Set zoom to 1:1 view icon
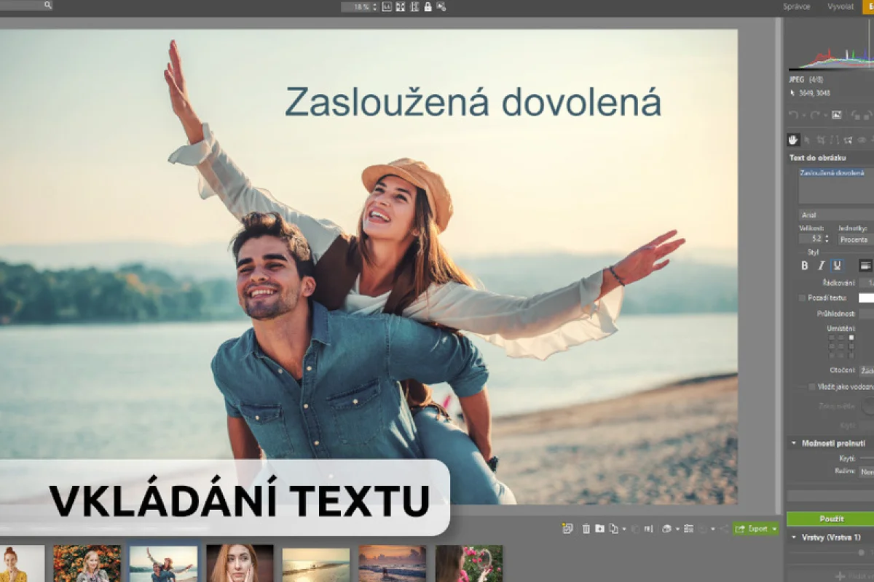The image size is (874, 582). pos(387,7)
